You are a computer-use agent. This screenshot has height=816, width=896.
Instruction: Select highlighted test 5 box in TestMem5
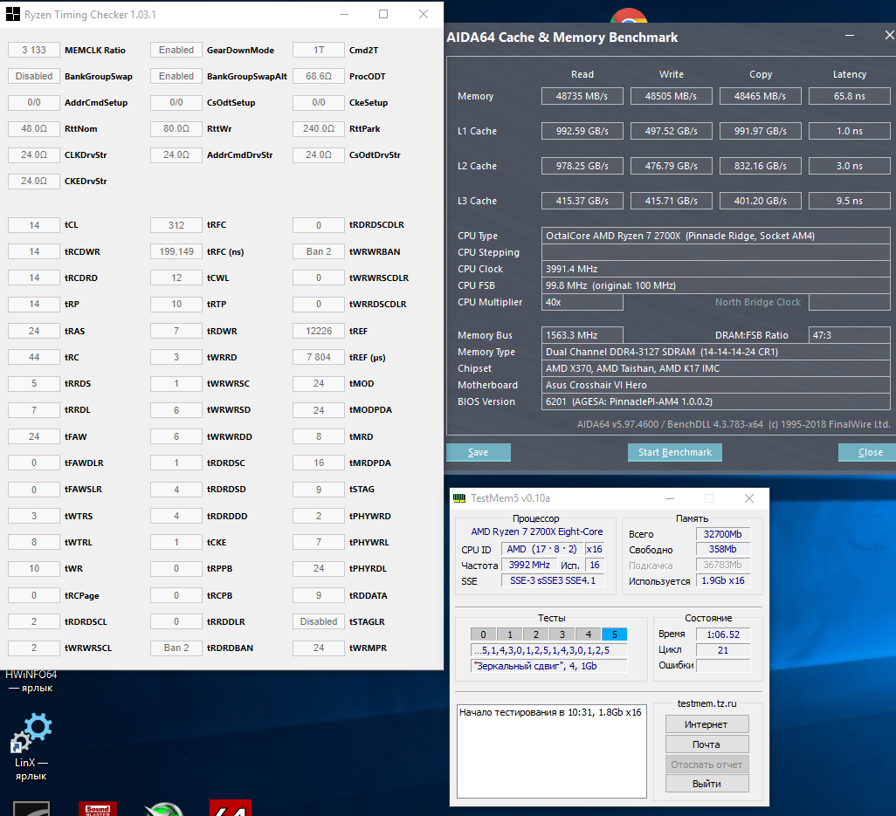(x=614, y=634)
